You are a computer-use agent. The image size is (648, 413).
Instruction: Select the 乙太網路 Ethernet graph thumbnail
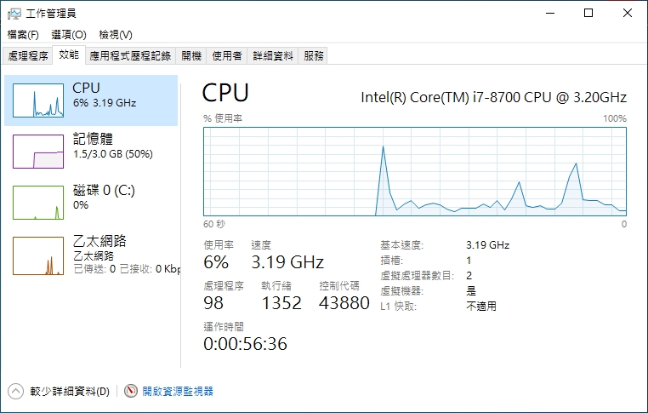(38, 255)
